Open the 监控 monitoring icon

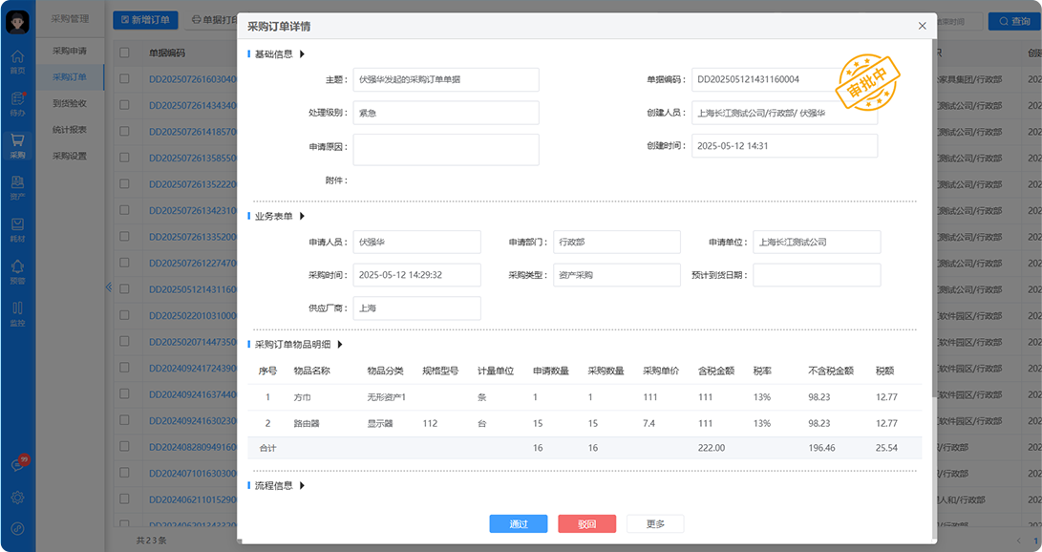pyautogui.click(x=17, y=311)
